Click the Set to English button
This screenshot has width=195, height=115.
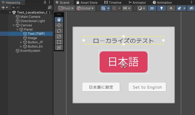pyautogui.click(x=147, y=87)
